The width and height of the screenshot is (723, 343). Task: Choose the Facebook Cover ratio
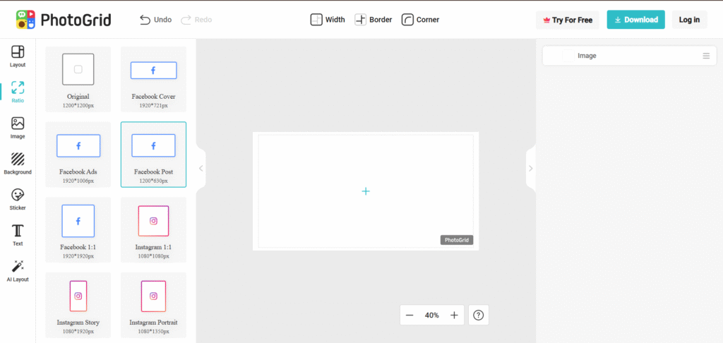(153, 79)
